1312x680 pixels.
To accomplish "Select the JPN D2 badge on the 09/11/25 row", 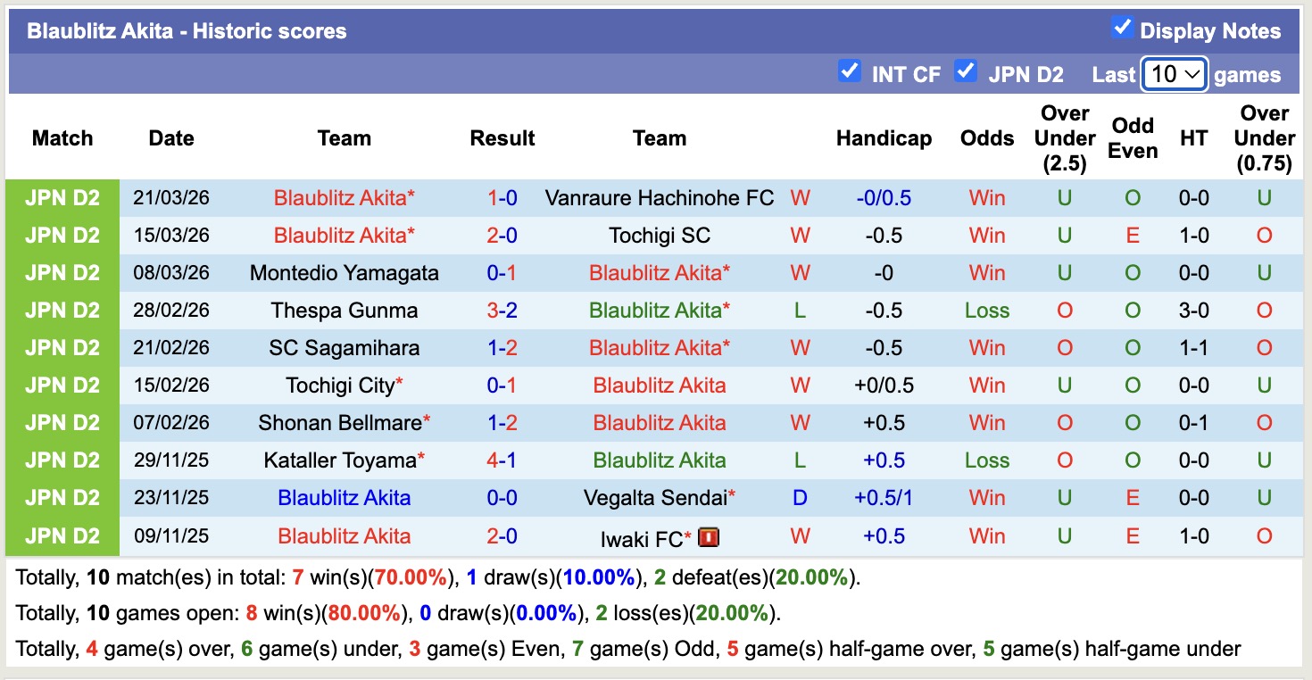I will pyautogui.click(x=62, y=535).
